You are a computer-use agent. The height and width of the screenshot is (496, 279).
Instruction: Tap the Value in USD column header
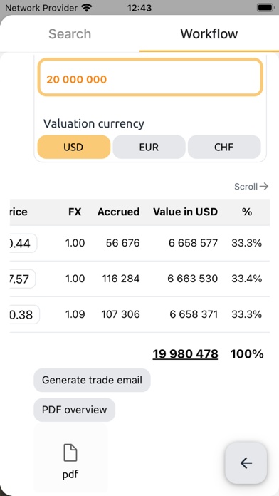coord(186,212)
